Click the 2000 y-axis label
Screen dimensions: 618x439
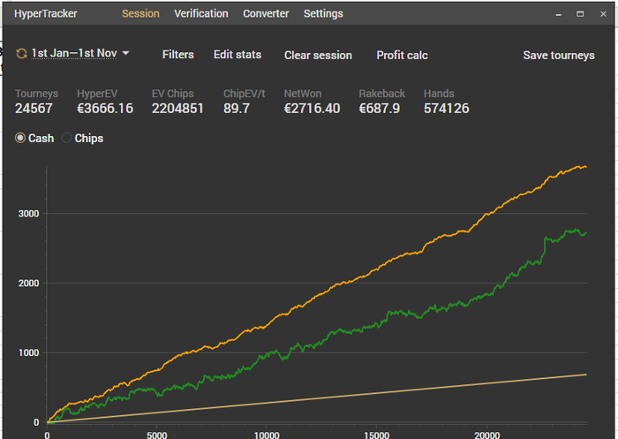29,284
